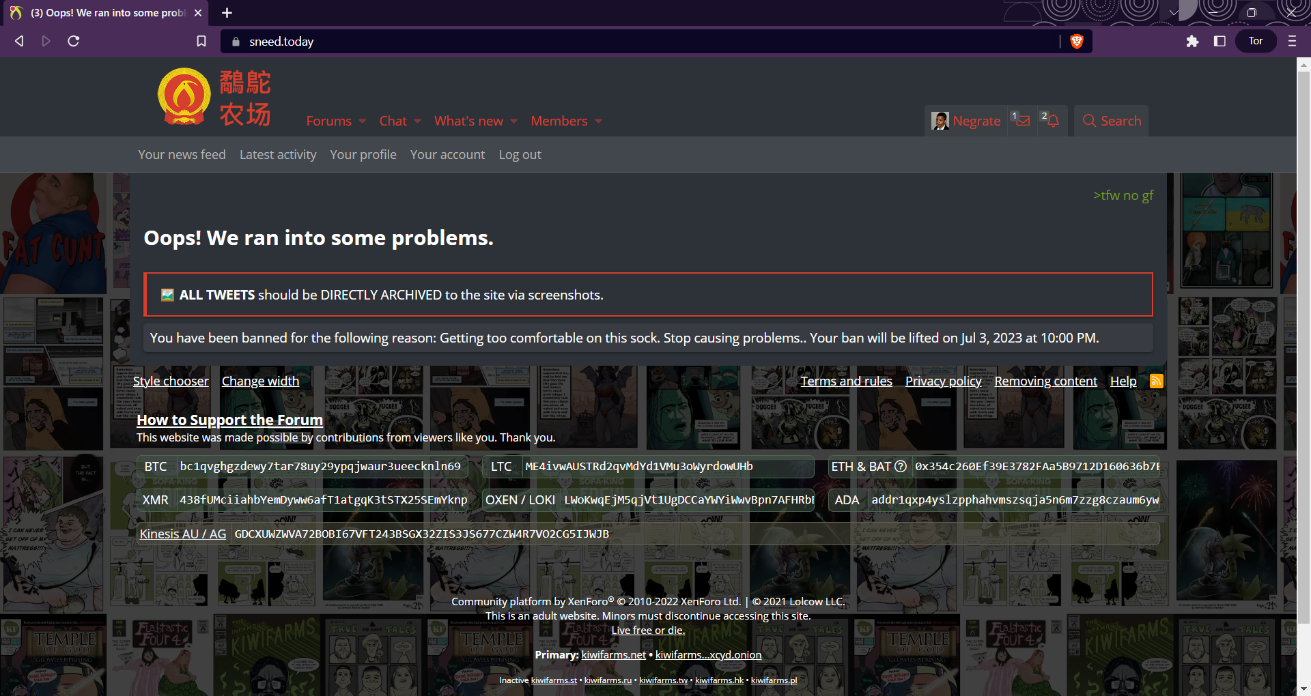Open the alerts bell icon
1311x696 pixels.
click(1053, 121)
